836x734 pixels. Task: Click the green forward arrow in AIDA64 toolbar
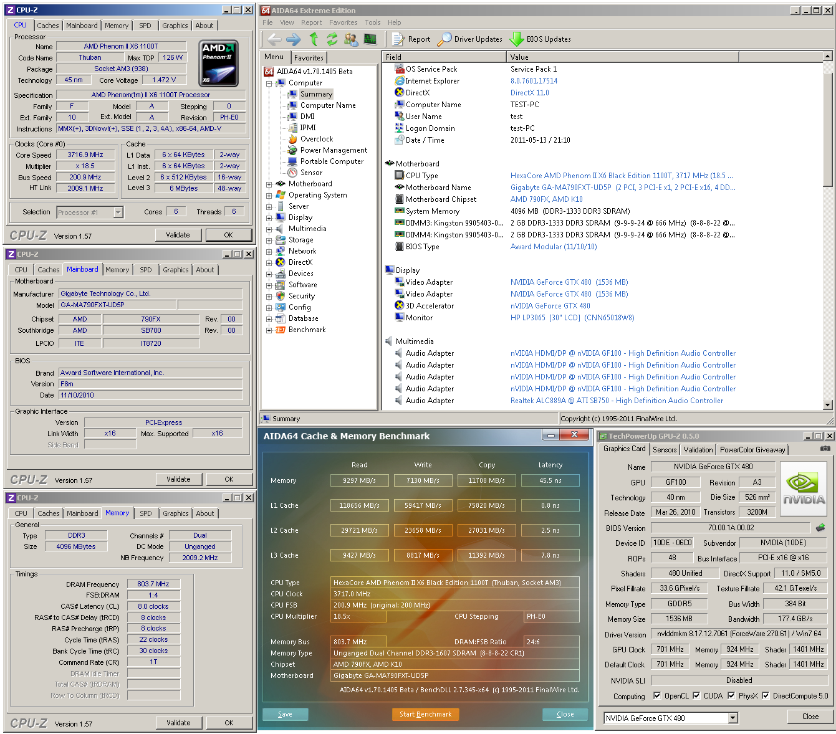294,39
